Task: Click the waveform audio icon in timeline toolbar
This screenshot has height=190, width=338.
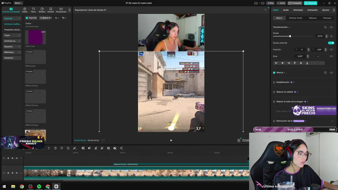Action: pyautogui.click(x=121, y=148)
